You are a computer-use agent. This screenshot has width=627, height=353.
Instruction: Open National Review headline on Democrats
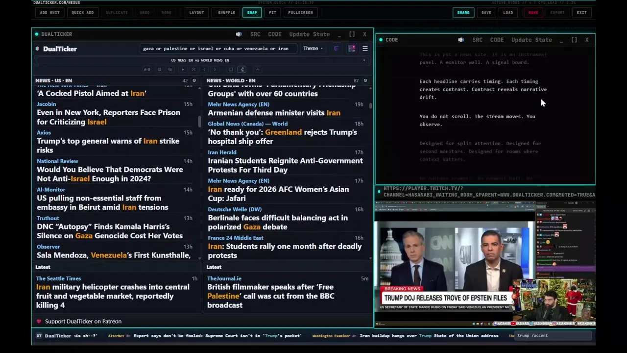[x=110, y=174]
